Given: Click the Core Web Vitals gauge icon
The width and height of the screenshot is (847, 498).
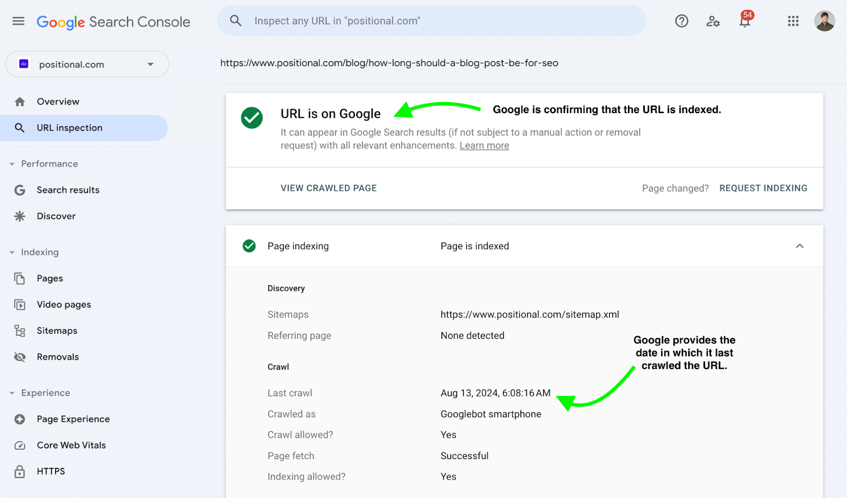Looking at the screenshot, I should click(20, 445).
